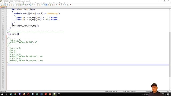171x96 pixels.
Task: Open the Плагины menu
Action: point(56,3)
